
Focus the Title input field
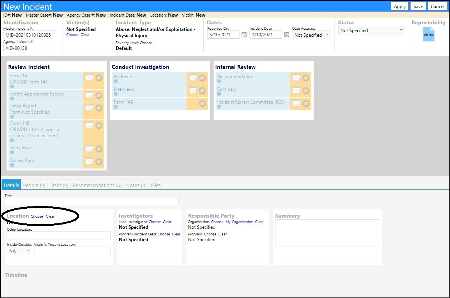tap(92, 202)
